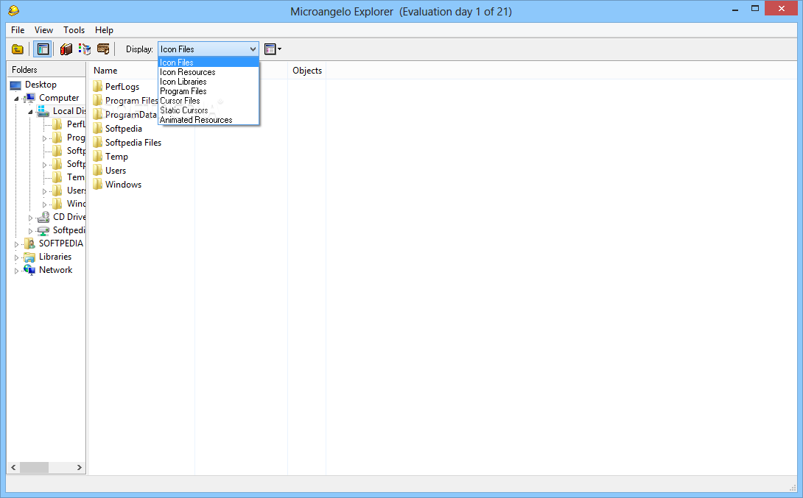Pick Animated Resources display option
Image resolution: width=803 pixels, height=498 pixels.
point(208,120)
